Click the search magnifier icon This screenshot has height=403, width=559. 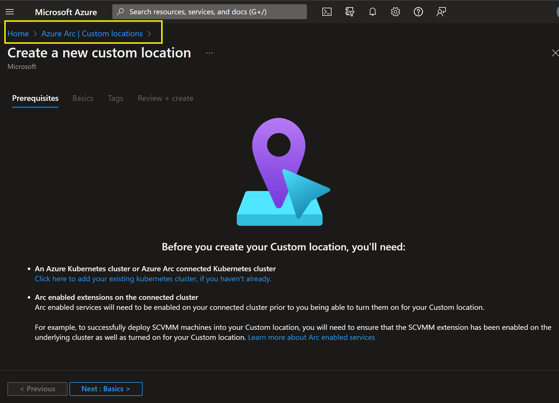tap(121, 12)
